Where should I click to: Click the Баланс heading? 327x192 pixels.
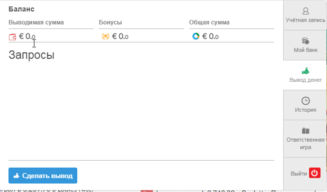pyautogui.click(x=21, y=9)
